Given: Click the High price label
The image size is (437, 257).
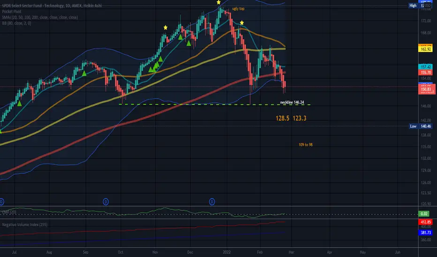Looking at the screenshot, I should coord(413,5).
